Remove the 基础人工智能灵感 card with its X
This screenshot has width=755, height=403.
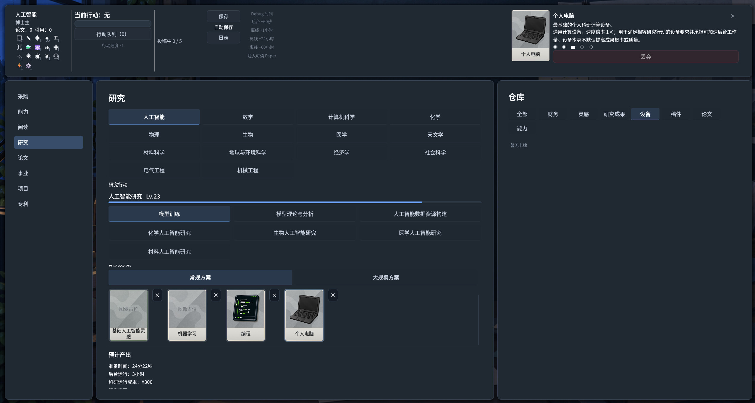click(x=157, y=295)
